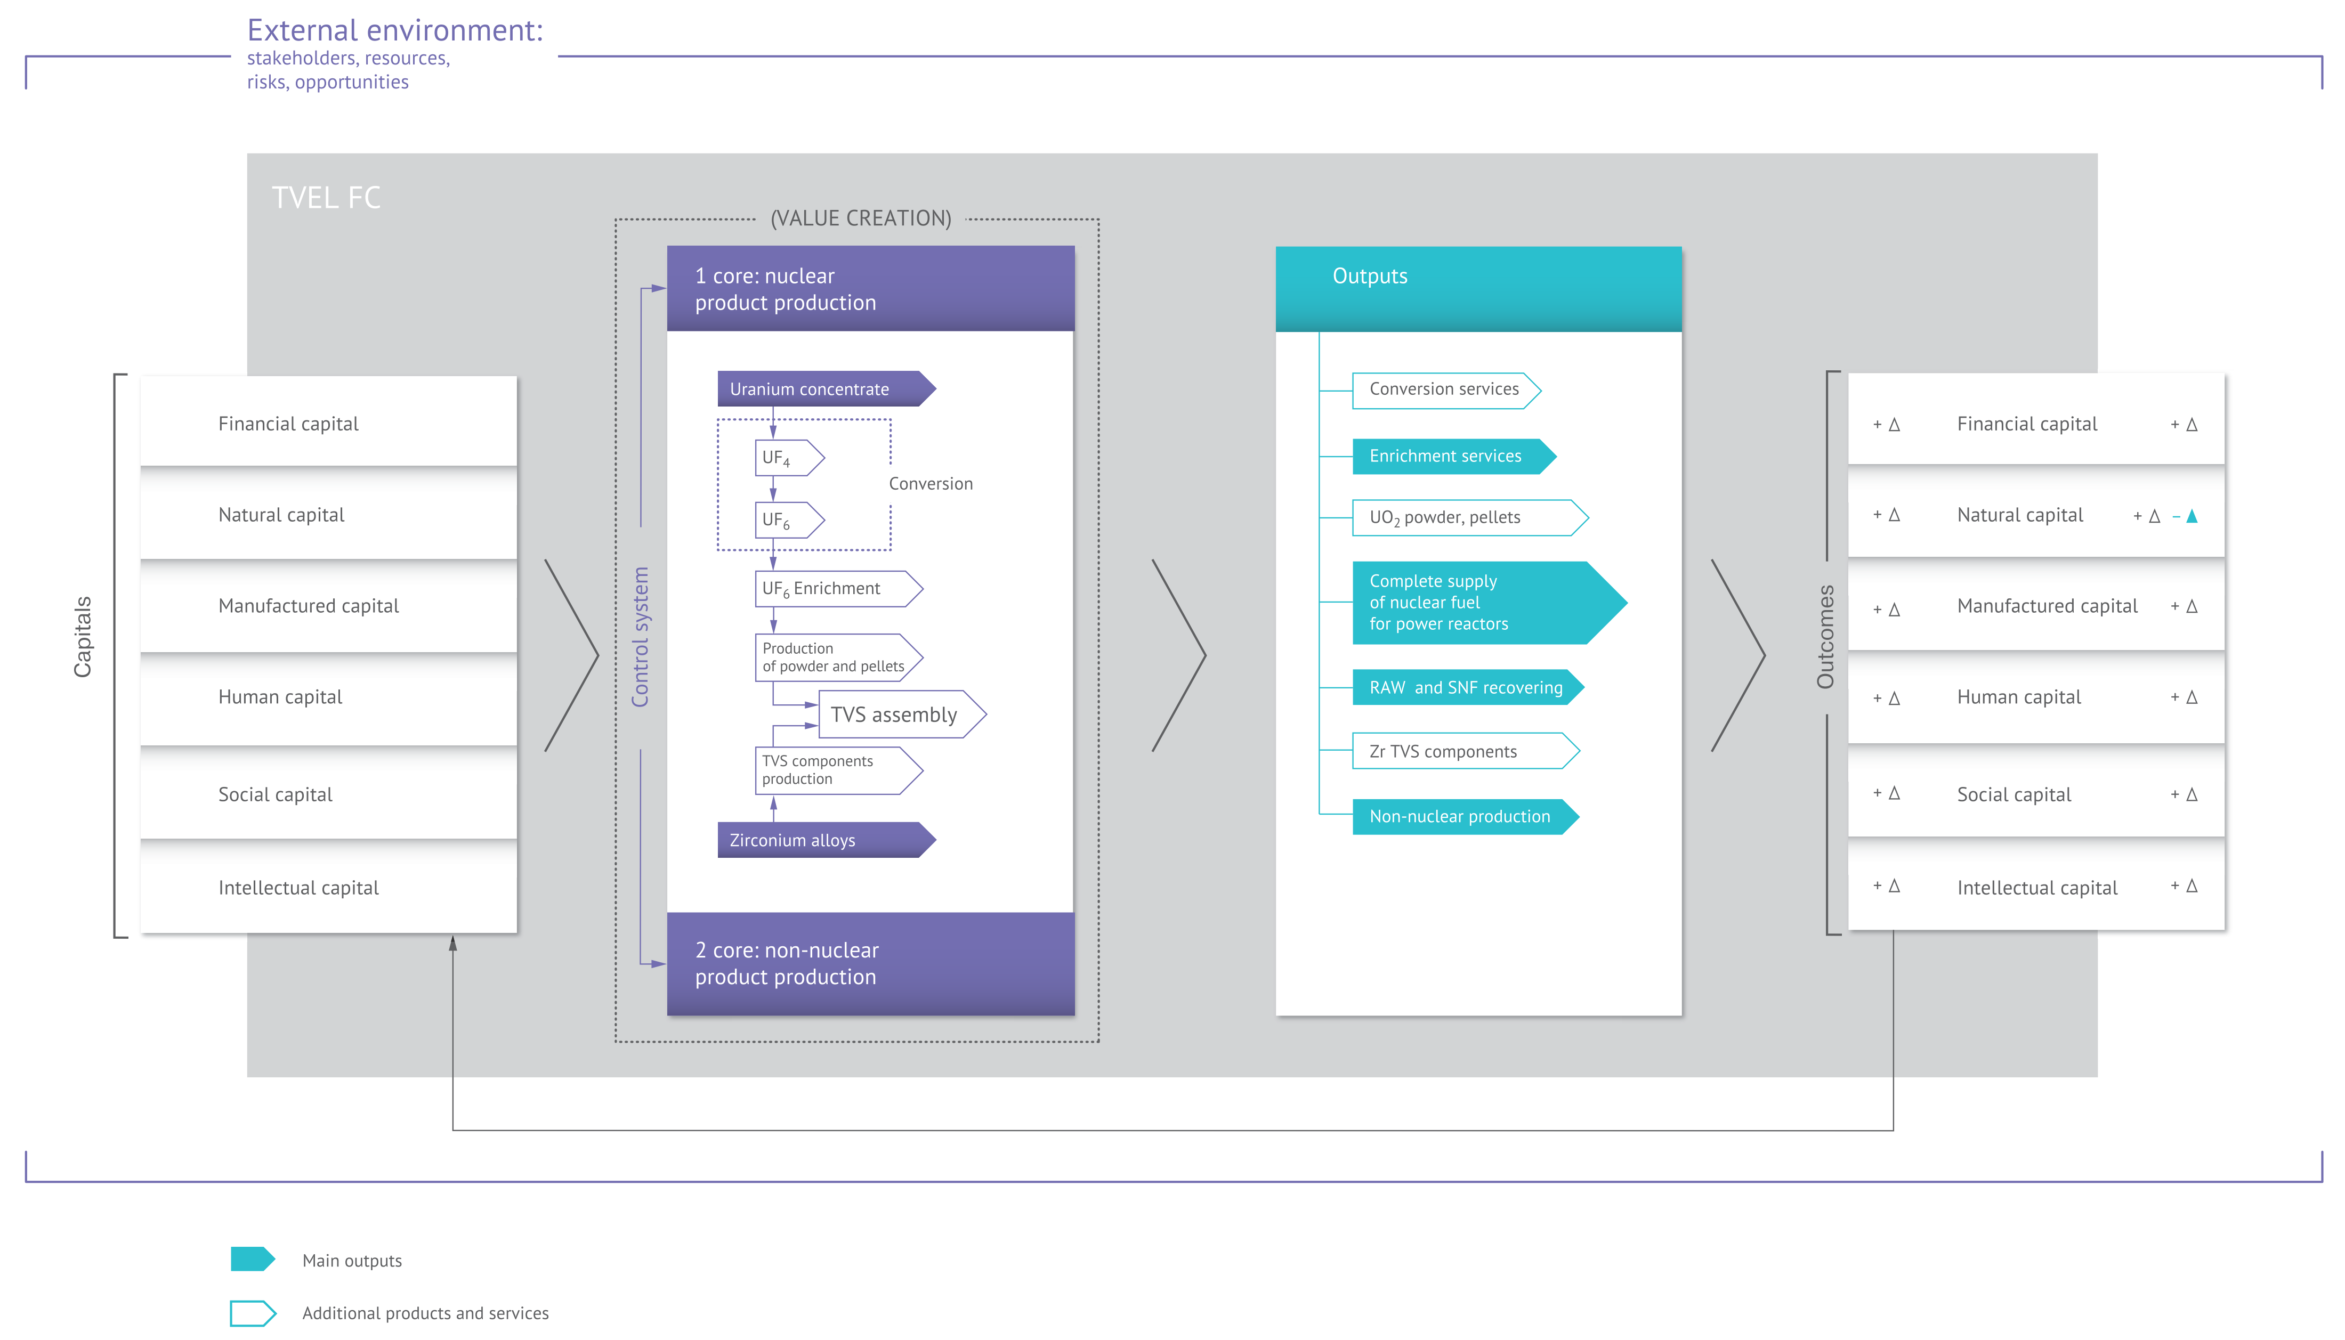
Task: Click the '2 core: non-nuclear product production' header
Action: coord(871,964)
